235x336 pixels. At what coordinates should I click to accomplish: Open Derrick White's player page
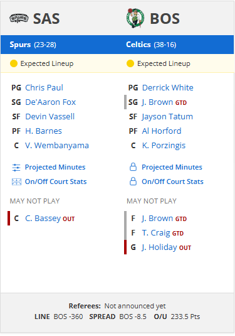(168, 88)
